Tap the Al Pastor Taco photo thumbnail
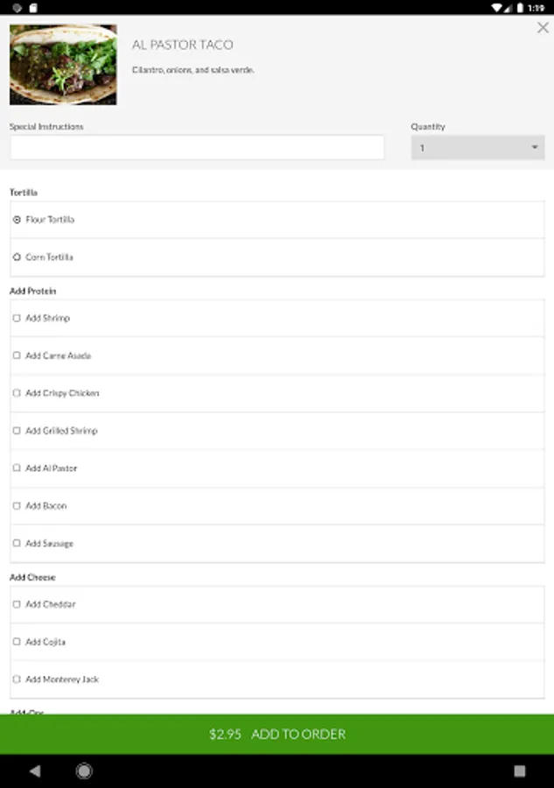The height and width of the screenshot is (788, 554). coord(63,65)
